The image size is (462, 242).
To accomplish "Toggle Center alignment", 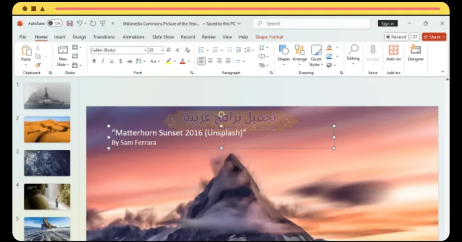I will (x=210, y=61).
